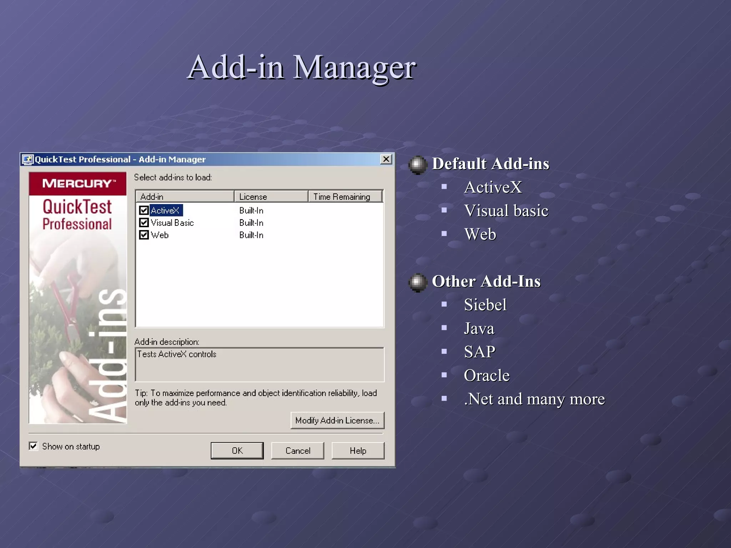Select the Visual Basic row label
This screenshot has height=548, width=731.
[x=172, y=223]
